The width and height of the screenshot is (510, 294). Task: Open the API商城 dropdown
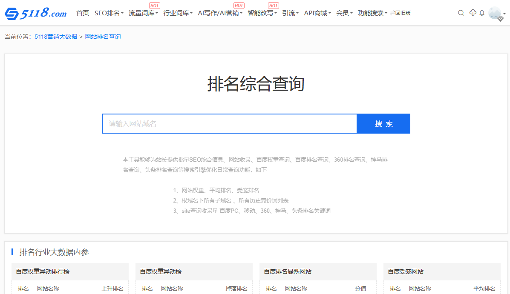pos(317,13)
